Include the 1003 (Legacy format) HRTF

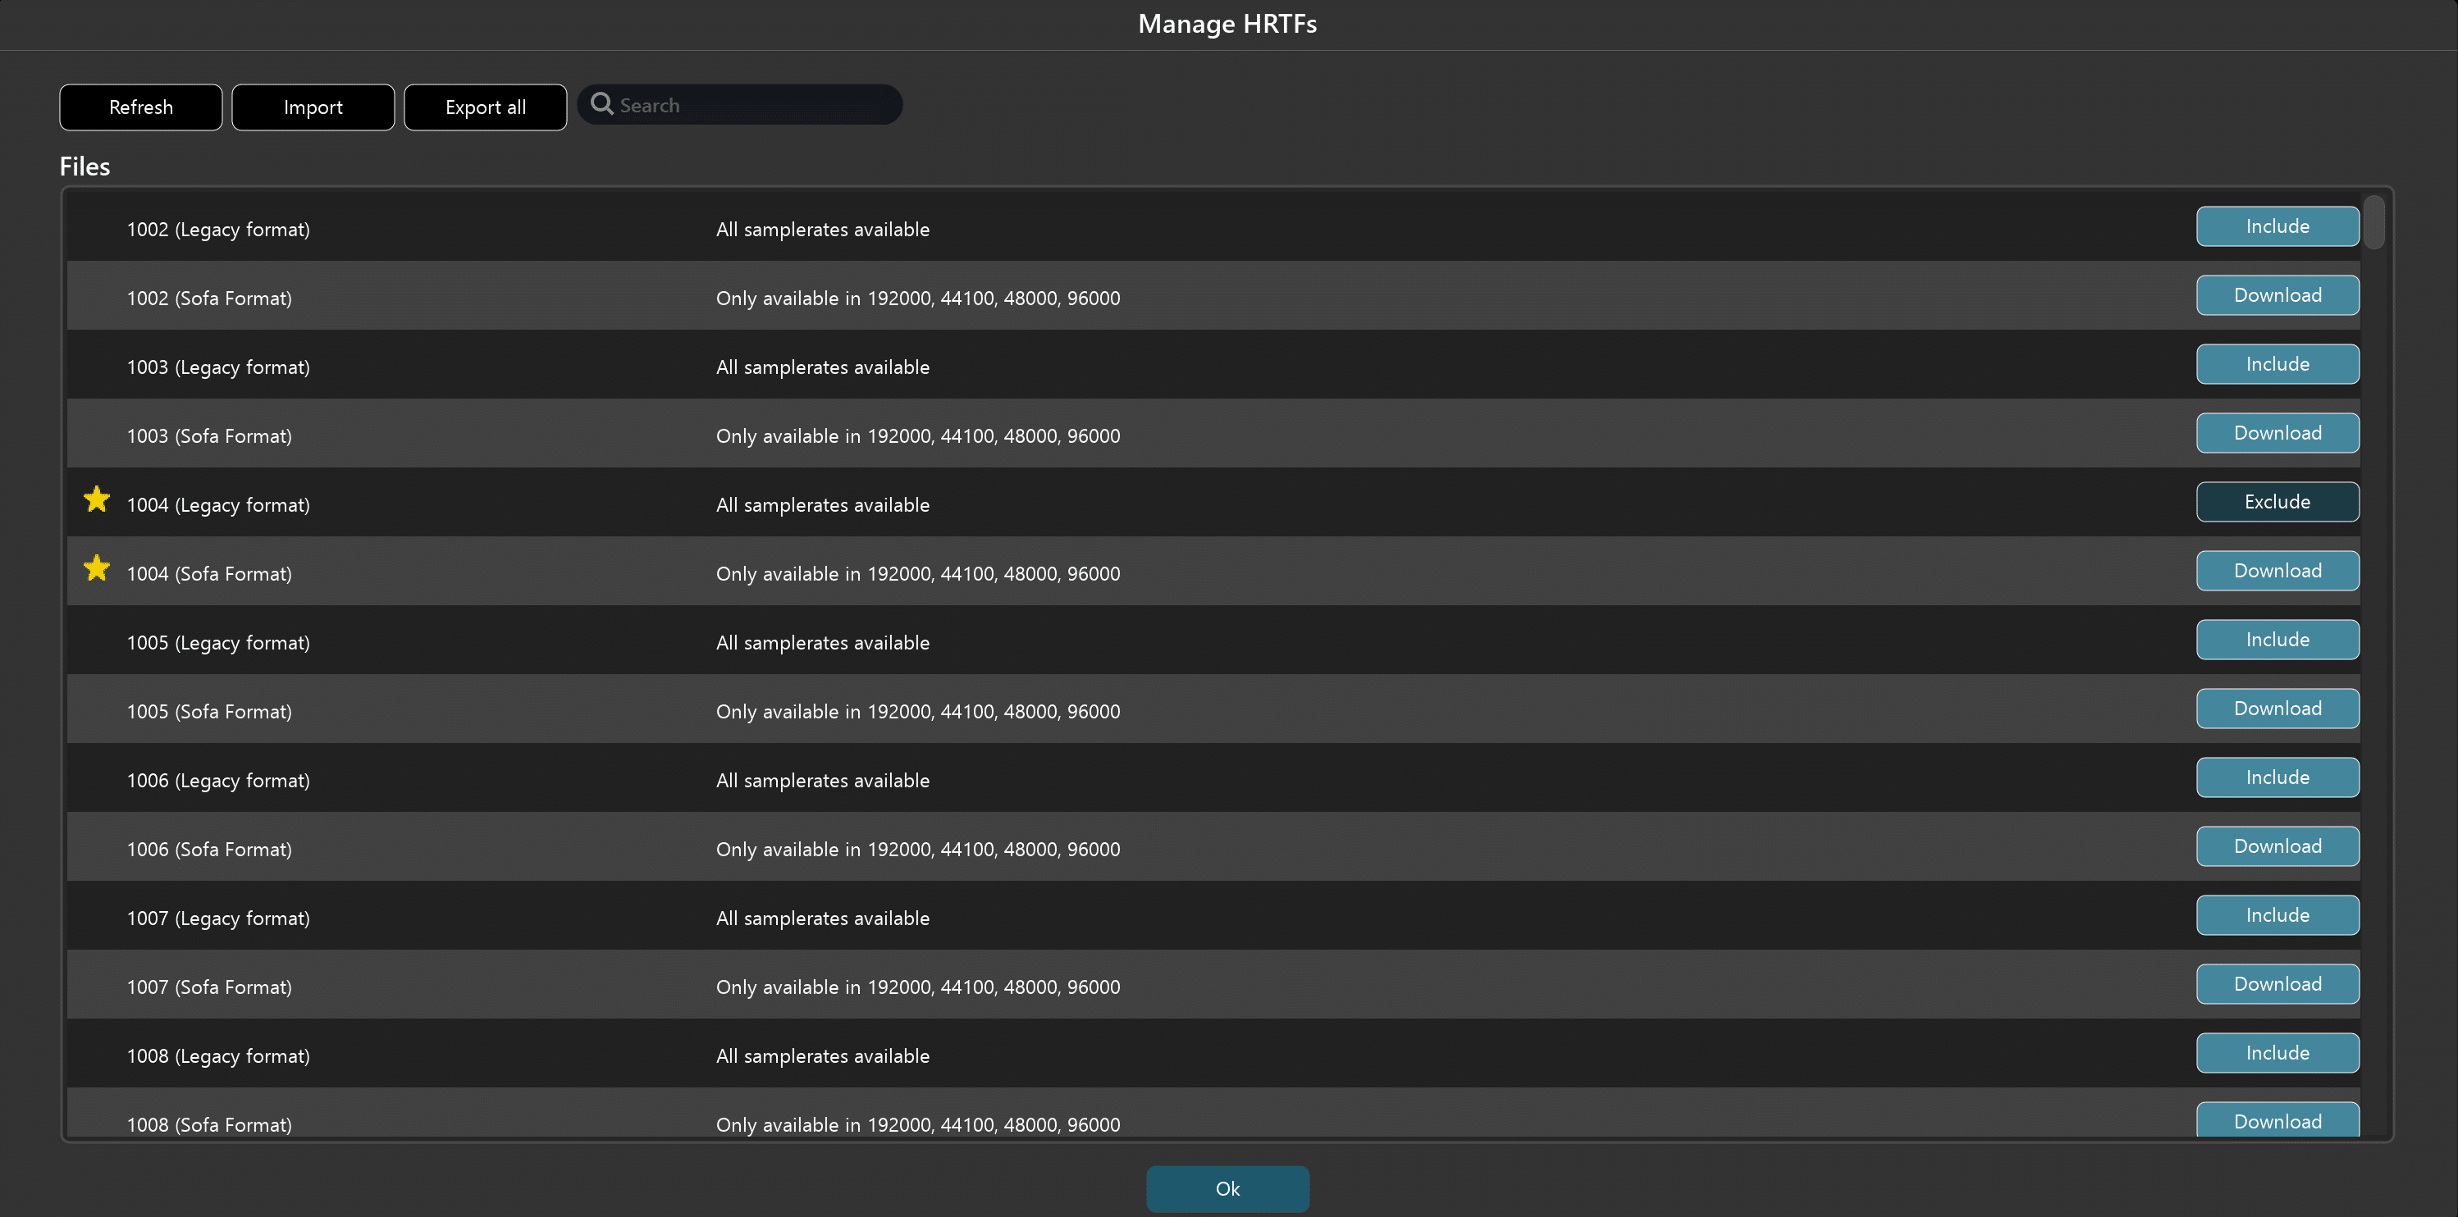point(2278,363)
